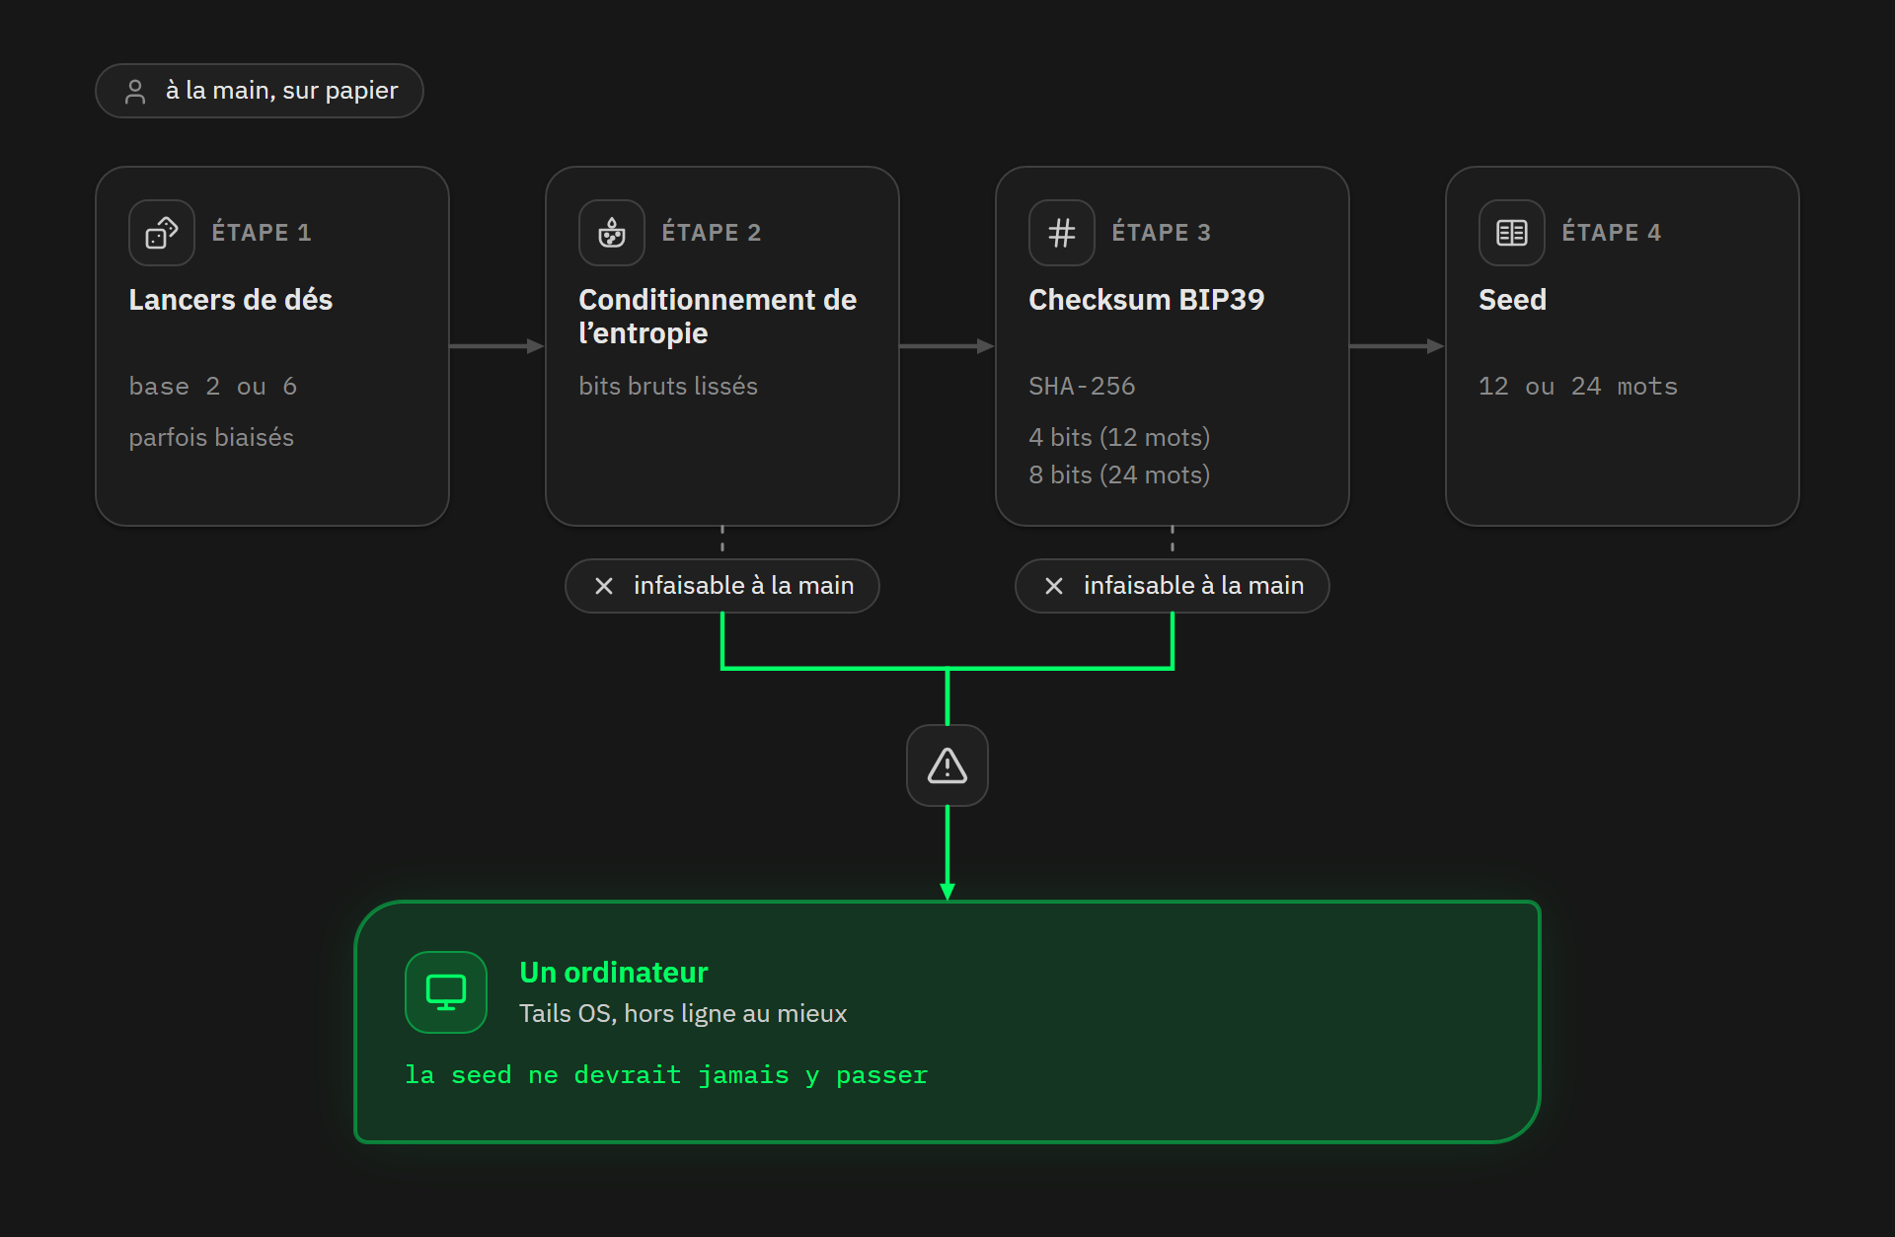Click the dice icon in Étape 1
1895x1237 pixels.
162,233
